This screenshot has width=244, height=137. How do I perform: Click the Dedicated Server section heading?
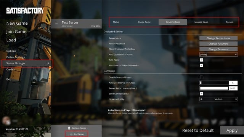(113, 32)
